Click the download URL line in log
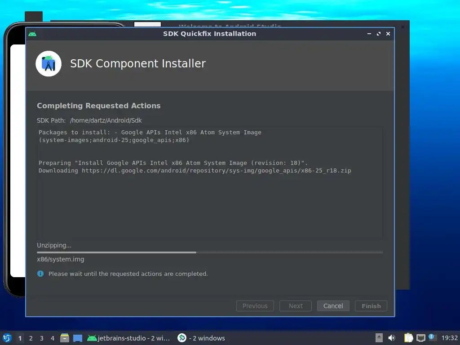Screen dimensions: 460x345 pos(195,170)
